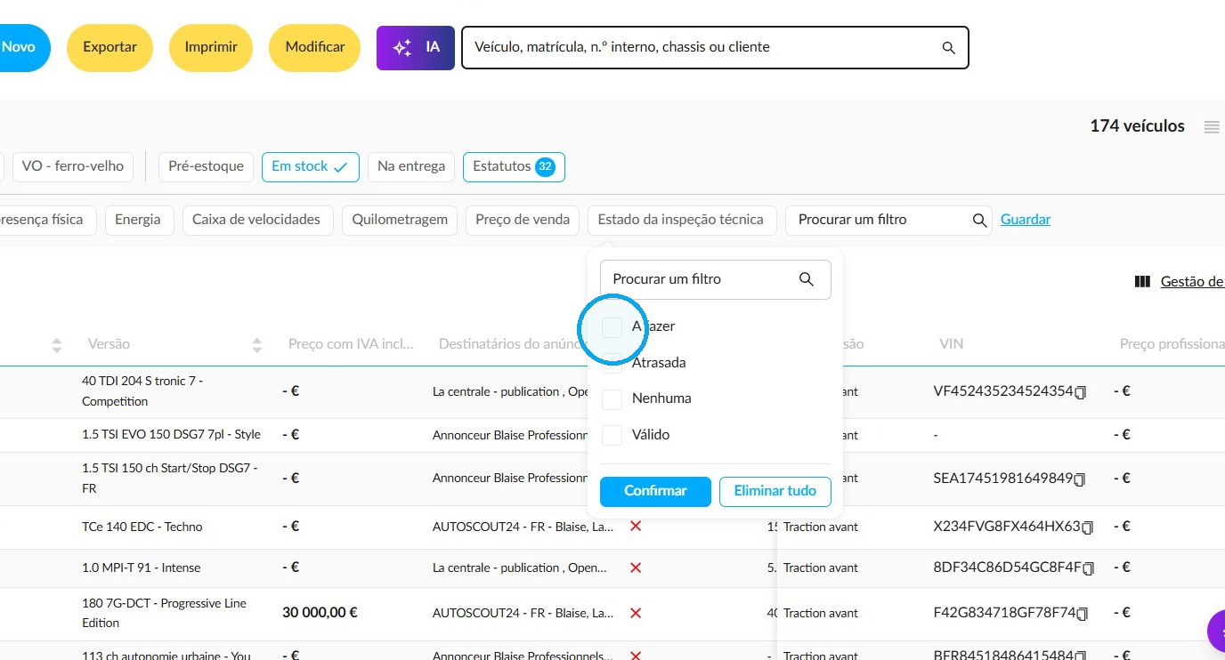This screenshot has height=660, width=1225.
Task: Copy the VIN X234FVG8FX464HX63
Action: tap(1087, 527)
